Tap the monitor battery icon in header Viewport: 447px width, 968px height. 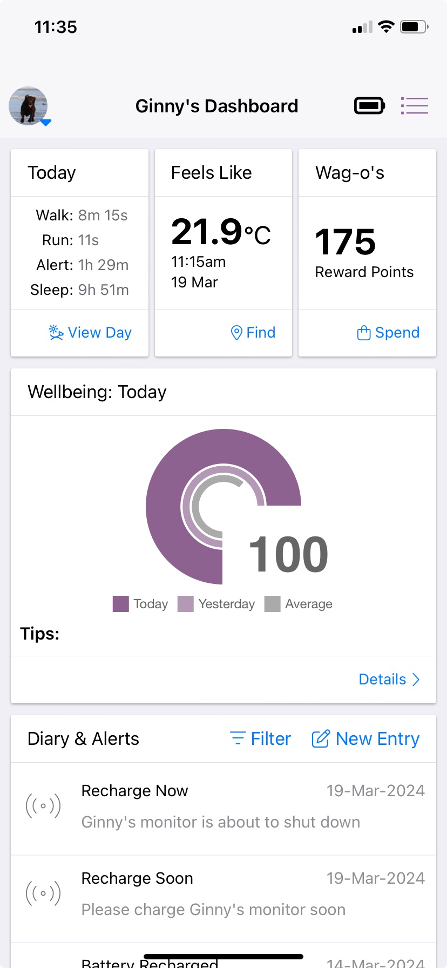[369, 106]
